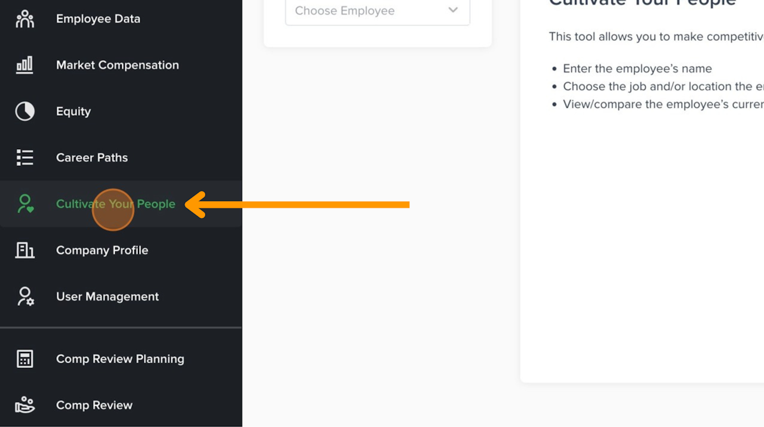
Task: Navigate to Career Paths
Action: [x=92, y=157]
